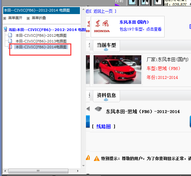The width and height of the screenshot is (191, 176).
Task: Click the 菜单展开 menu expand icon
Action: [5, 18]
